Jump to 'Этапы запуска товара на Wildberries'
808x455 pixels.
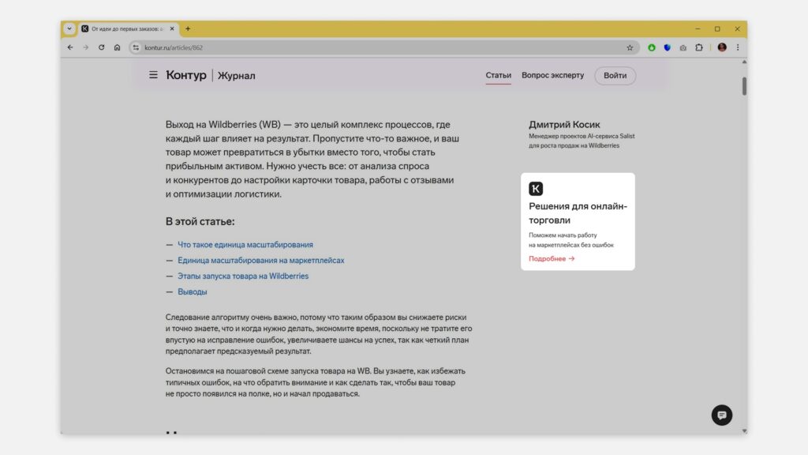pos(243,276)
